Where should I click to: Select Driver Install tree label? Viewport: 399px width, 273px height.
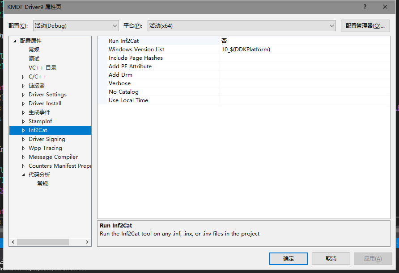[x=45, y=103]
